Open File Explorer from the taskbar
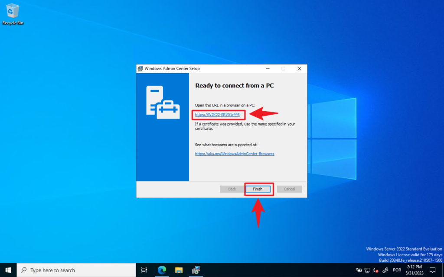The image size is (444, 277). (x=178, y=270)
